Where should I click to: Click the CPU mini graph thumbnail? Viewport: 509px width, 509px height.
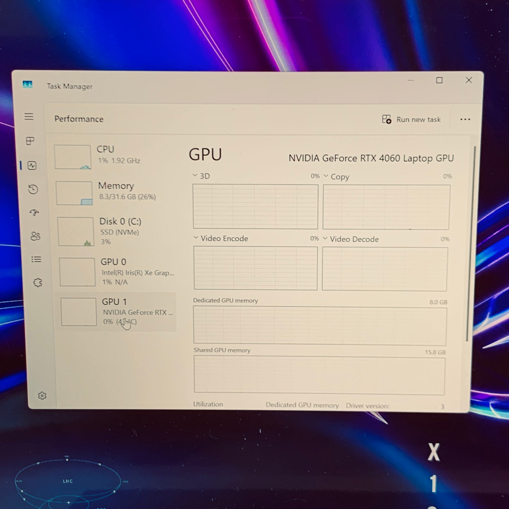pyautogui.click(x=73, y=157)
